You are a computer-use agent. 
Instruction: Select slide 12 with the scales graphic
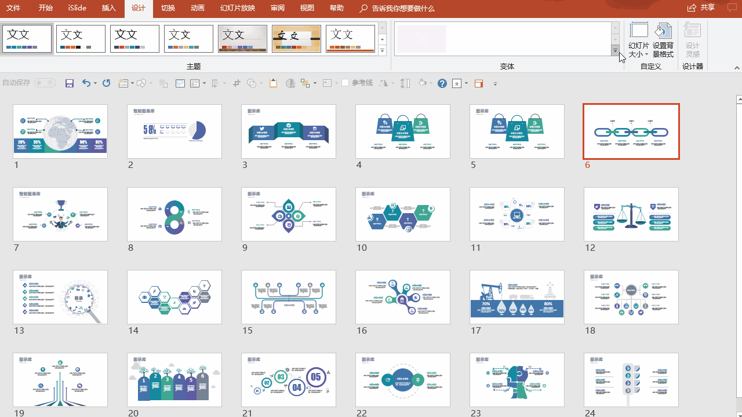pos(631,214)
